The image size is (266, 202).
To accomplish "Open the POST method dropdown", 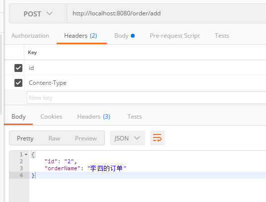I will pyautogui.click(x=38, y=13).
